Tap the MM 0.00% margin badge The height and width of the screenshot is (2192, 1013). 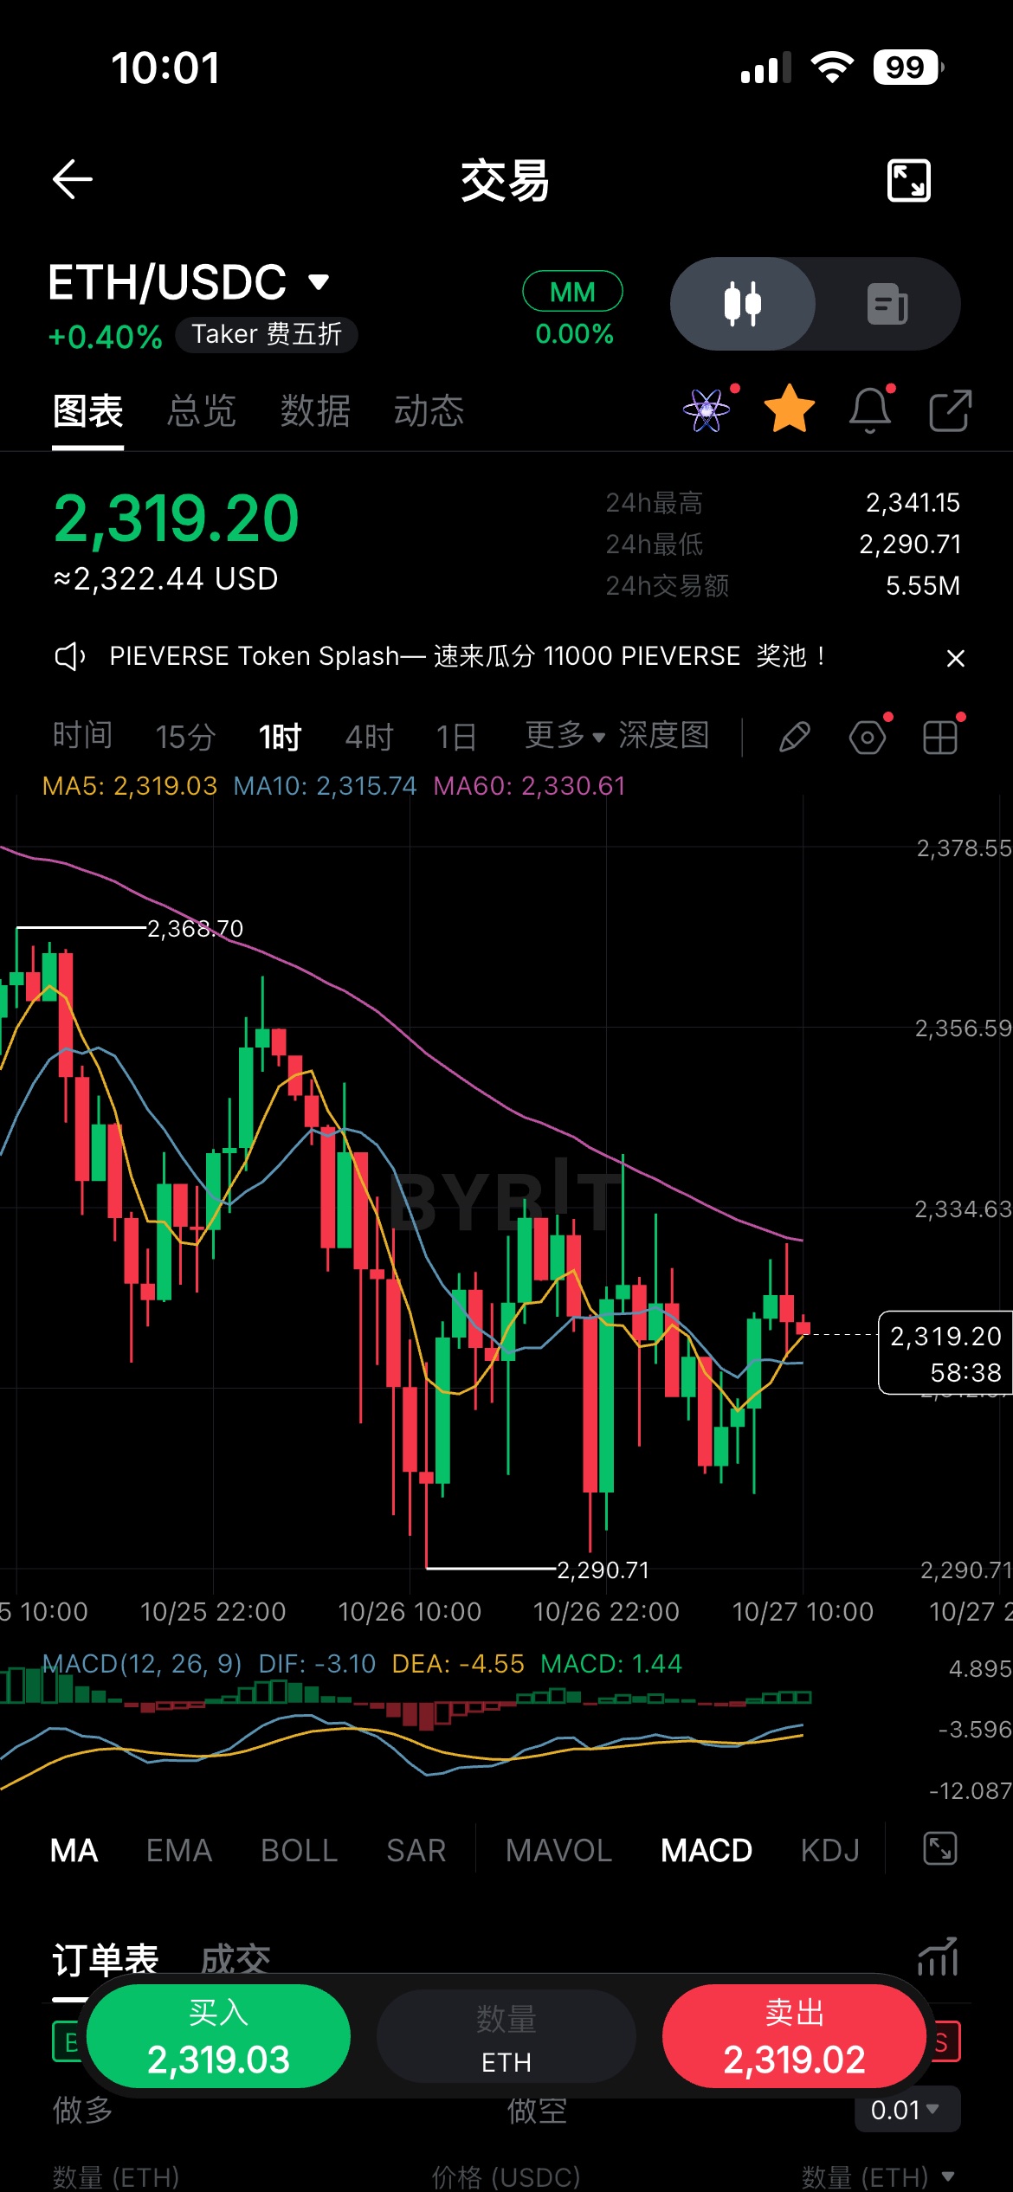(x=573, y=310)
